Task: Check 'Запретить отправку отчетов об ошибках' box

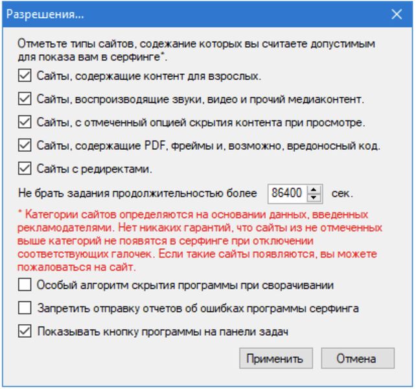Action: tap(25, 308)
